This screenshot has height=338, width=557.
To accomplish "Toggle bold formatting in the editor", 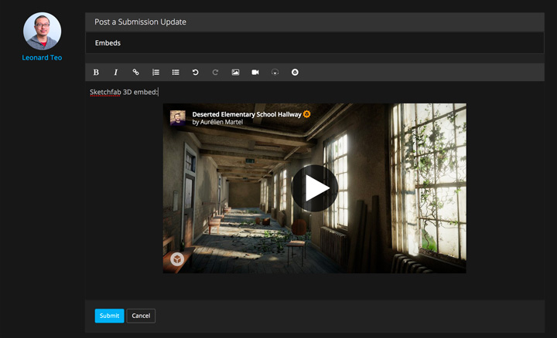I will click(96, 73).
